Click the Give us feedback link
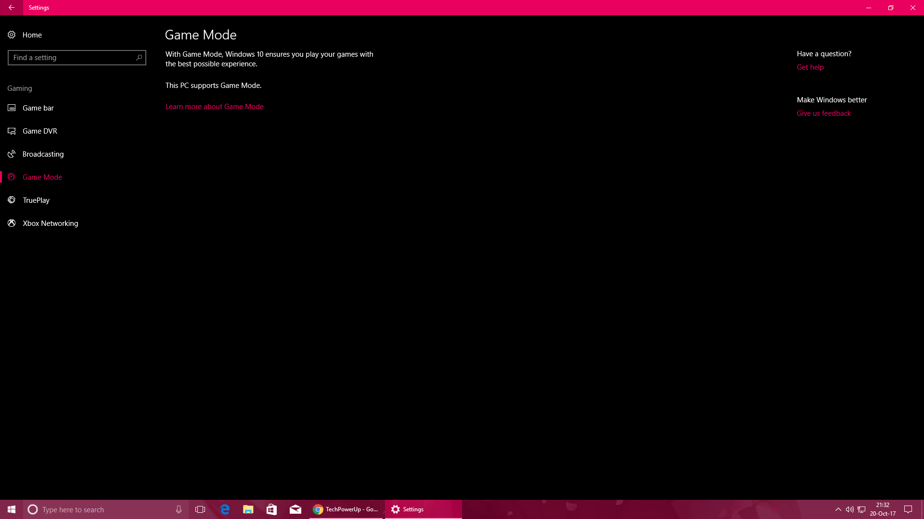 click(824, 113)
